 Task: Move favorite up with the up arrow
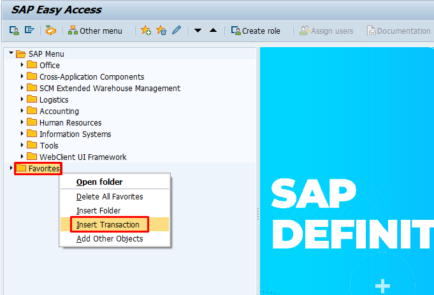(x=213, y=30)
